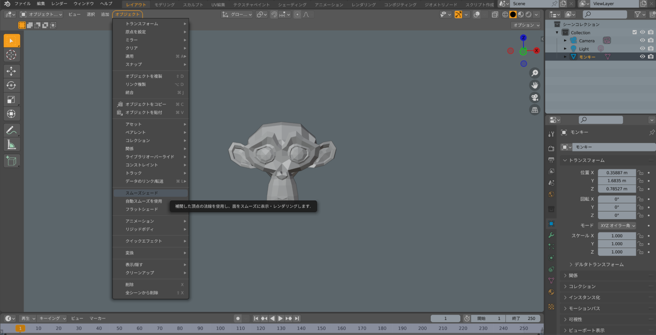The height and width of the screenshot is (335, 656).
Task: Activate the Move tool
Action: tap(11, 71)
